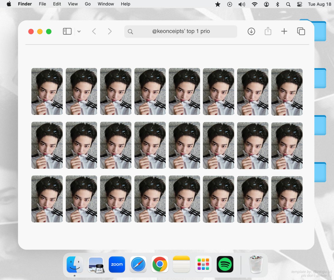The height and width of the screenshot is (280, 334).
Task: Open the View menu
Action: [73, 4]
